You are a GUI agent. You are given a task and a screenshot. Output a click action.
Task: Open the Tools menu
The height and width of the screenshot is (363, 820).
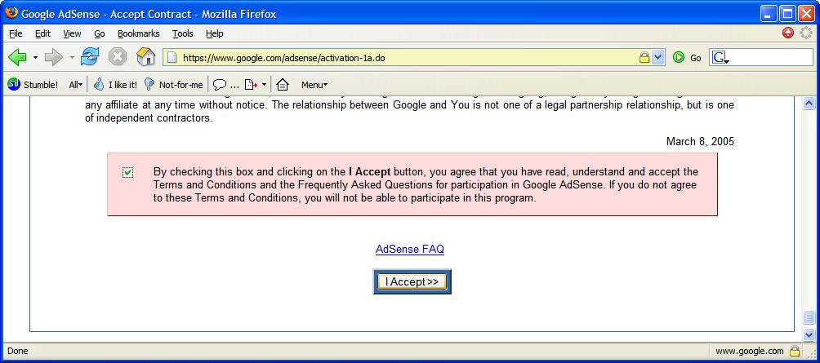182,33
